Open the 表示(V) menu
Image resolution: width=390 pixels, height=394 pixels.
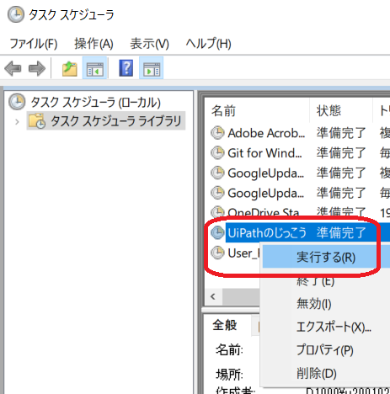[x=149, y=44]
